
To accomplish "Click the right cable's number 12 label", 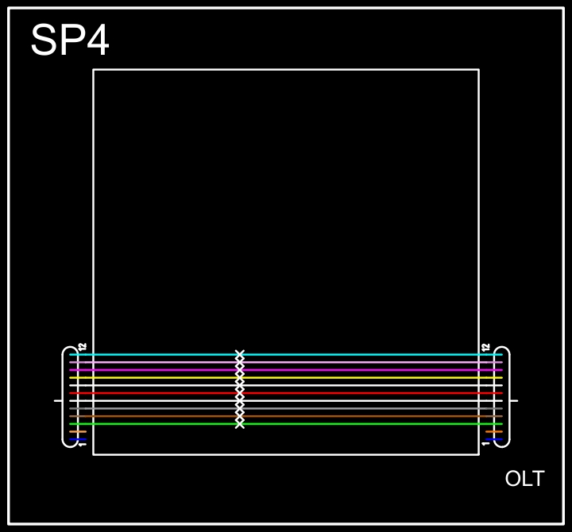I will [x=486, y=347].
